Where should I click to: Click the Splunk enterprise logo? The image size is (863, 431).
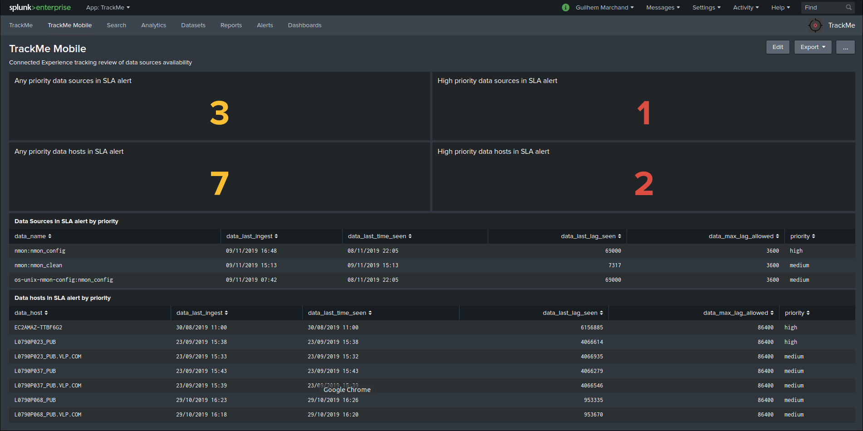pos(40,8)
